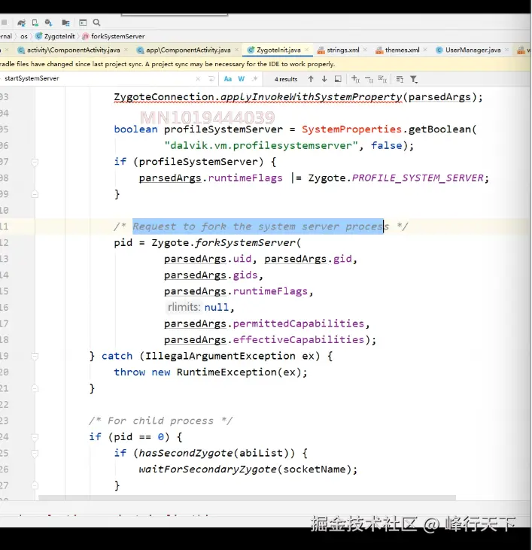Collapse the 'if (pid == 0)' fold marker
The image size is (532, 550).
35,437
